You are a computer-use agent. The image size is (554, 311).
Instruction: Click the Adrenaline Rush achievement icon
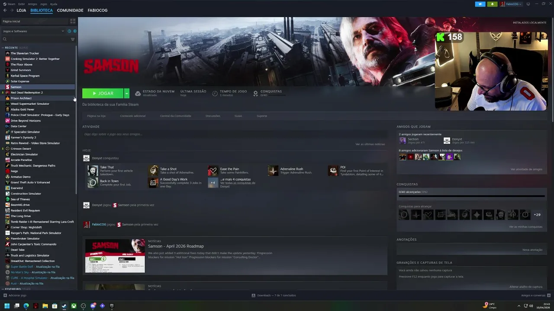(273, 171)
